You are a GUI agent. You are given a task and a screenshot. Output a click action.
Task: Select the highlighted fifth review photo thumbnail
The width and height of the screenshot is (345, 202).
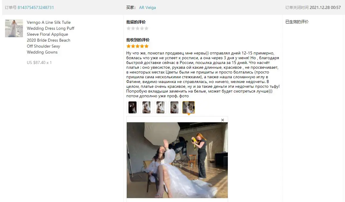tap(189, 107)
